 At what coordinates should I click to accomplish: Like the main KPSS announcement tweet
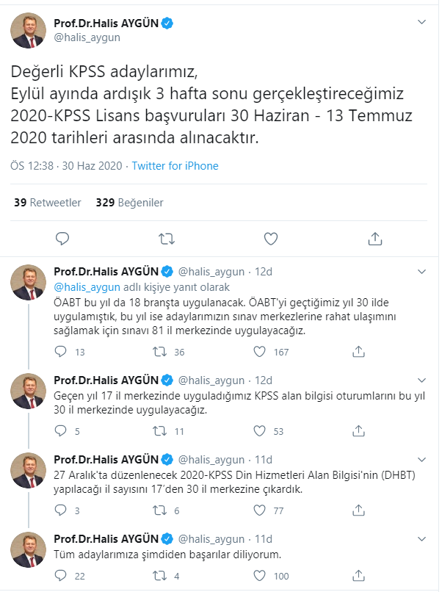coord(271,239)
